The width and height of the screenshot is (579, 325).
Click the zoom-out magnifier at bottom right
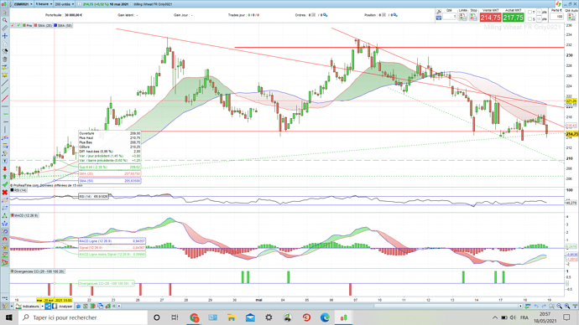click(x=559, y=306)
